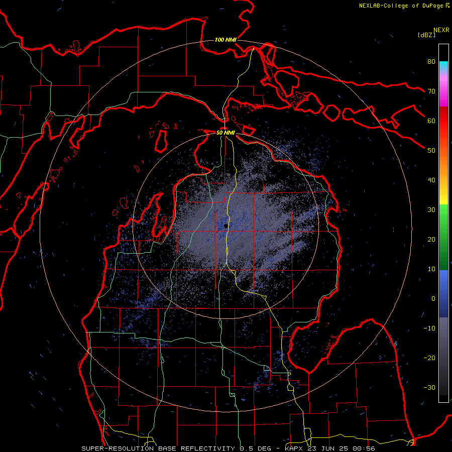Click the -30 value on the dBZ scale
Screen dimensions: 452x452
point(429,387)
